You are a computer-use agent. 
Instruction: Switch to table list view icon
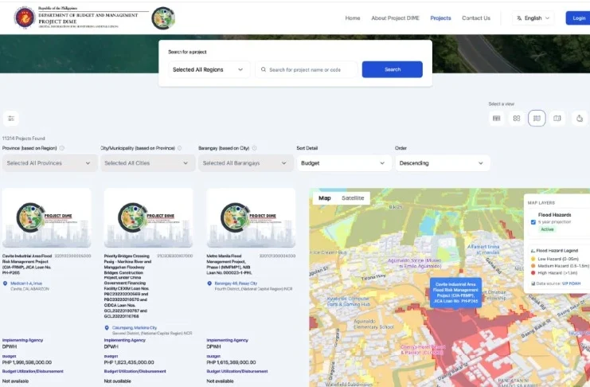click(x=496, y=118)
